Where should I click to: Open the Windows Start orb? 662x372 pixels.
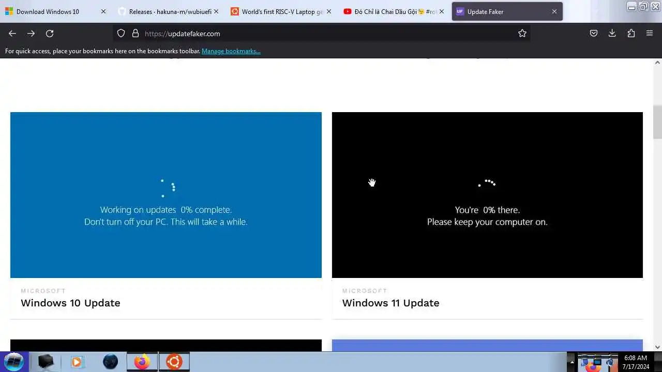pos(14,362)
